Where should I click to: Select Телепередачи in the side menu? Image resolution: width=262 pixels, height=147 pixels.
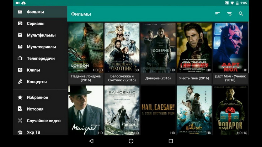(x=40, y=58)
